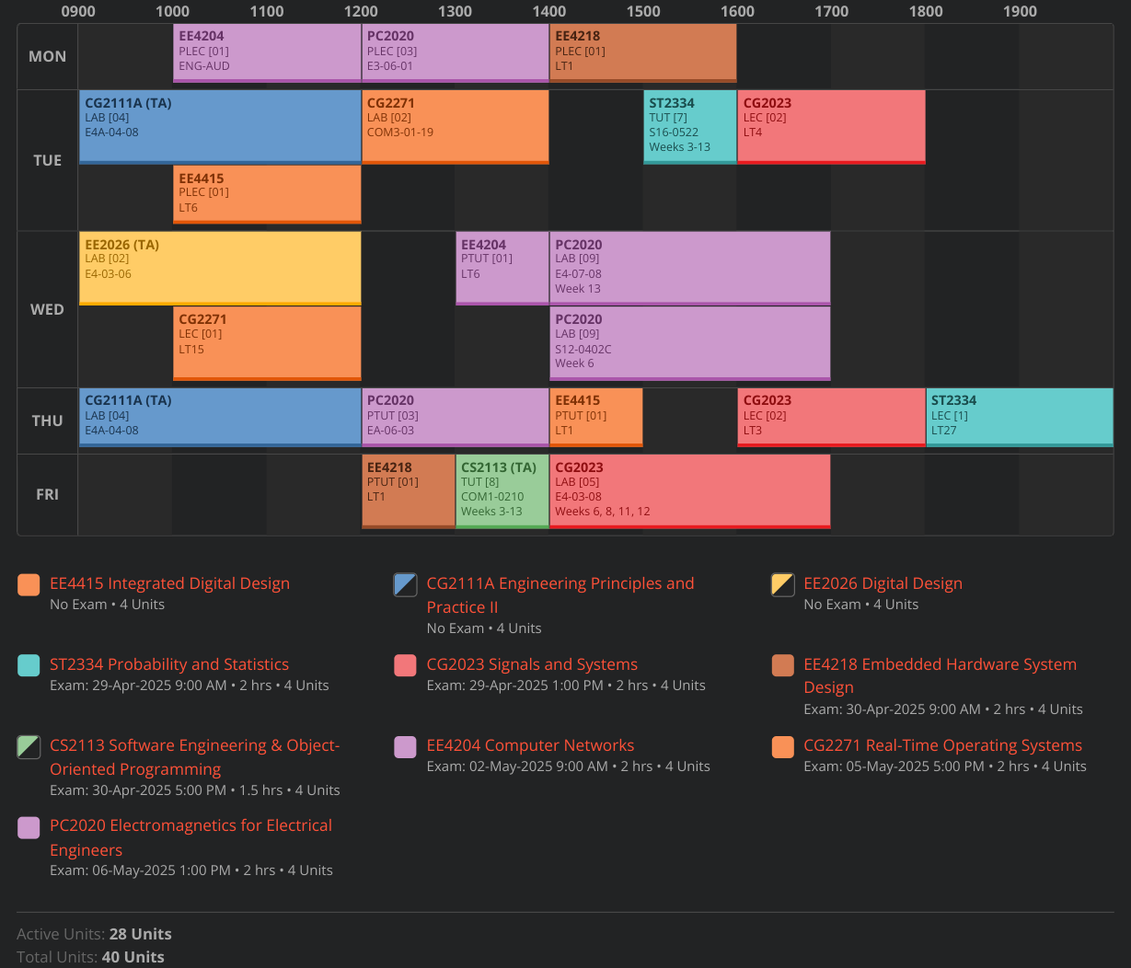Open the EE2026 Digital Design link

[x=883, y=583]
